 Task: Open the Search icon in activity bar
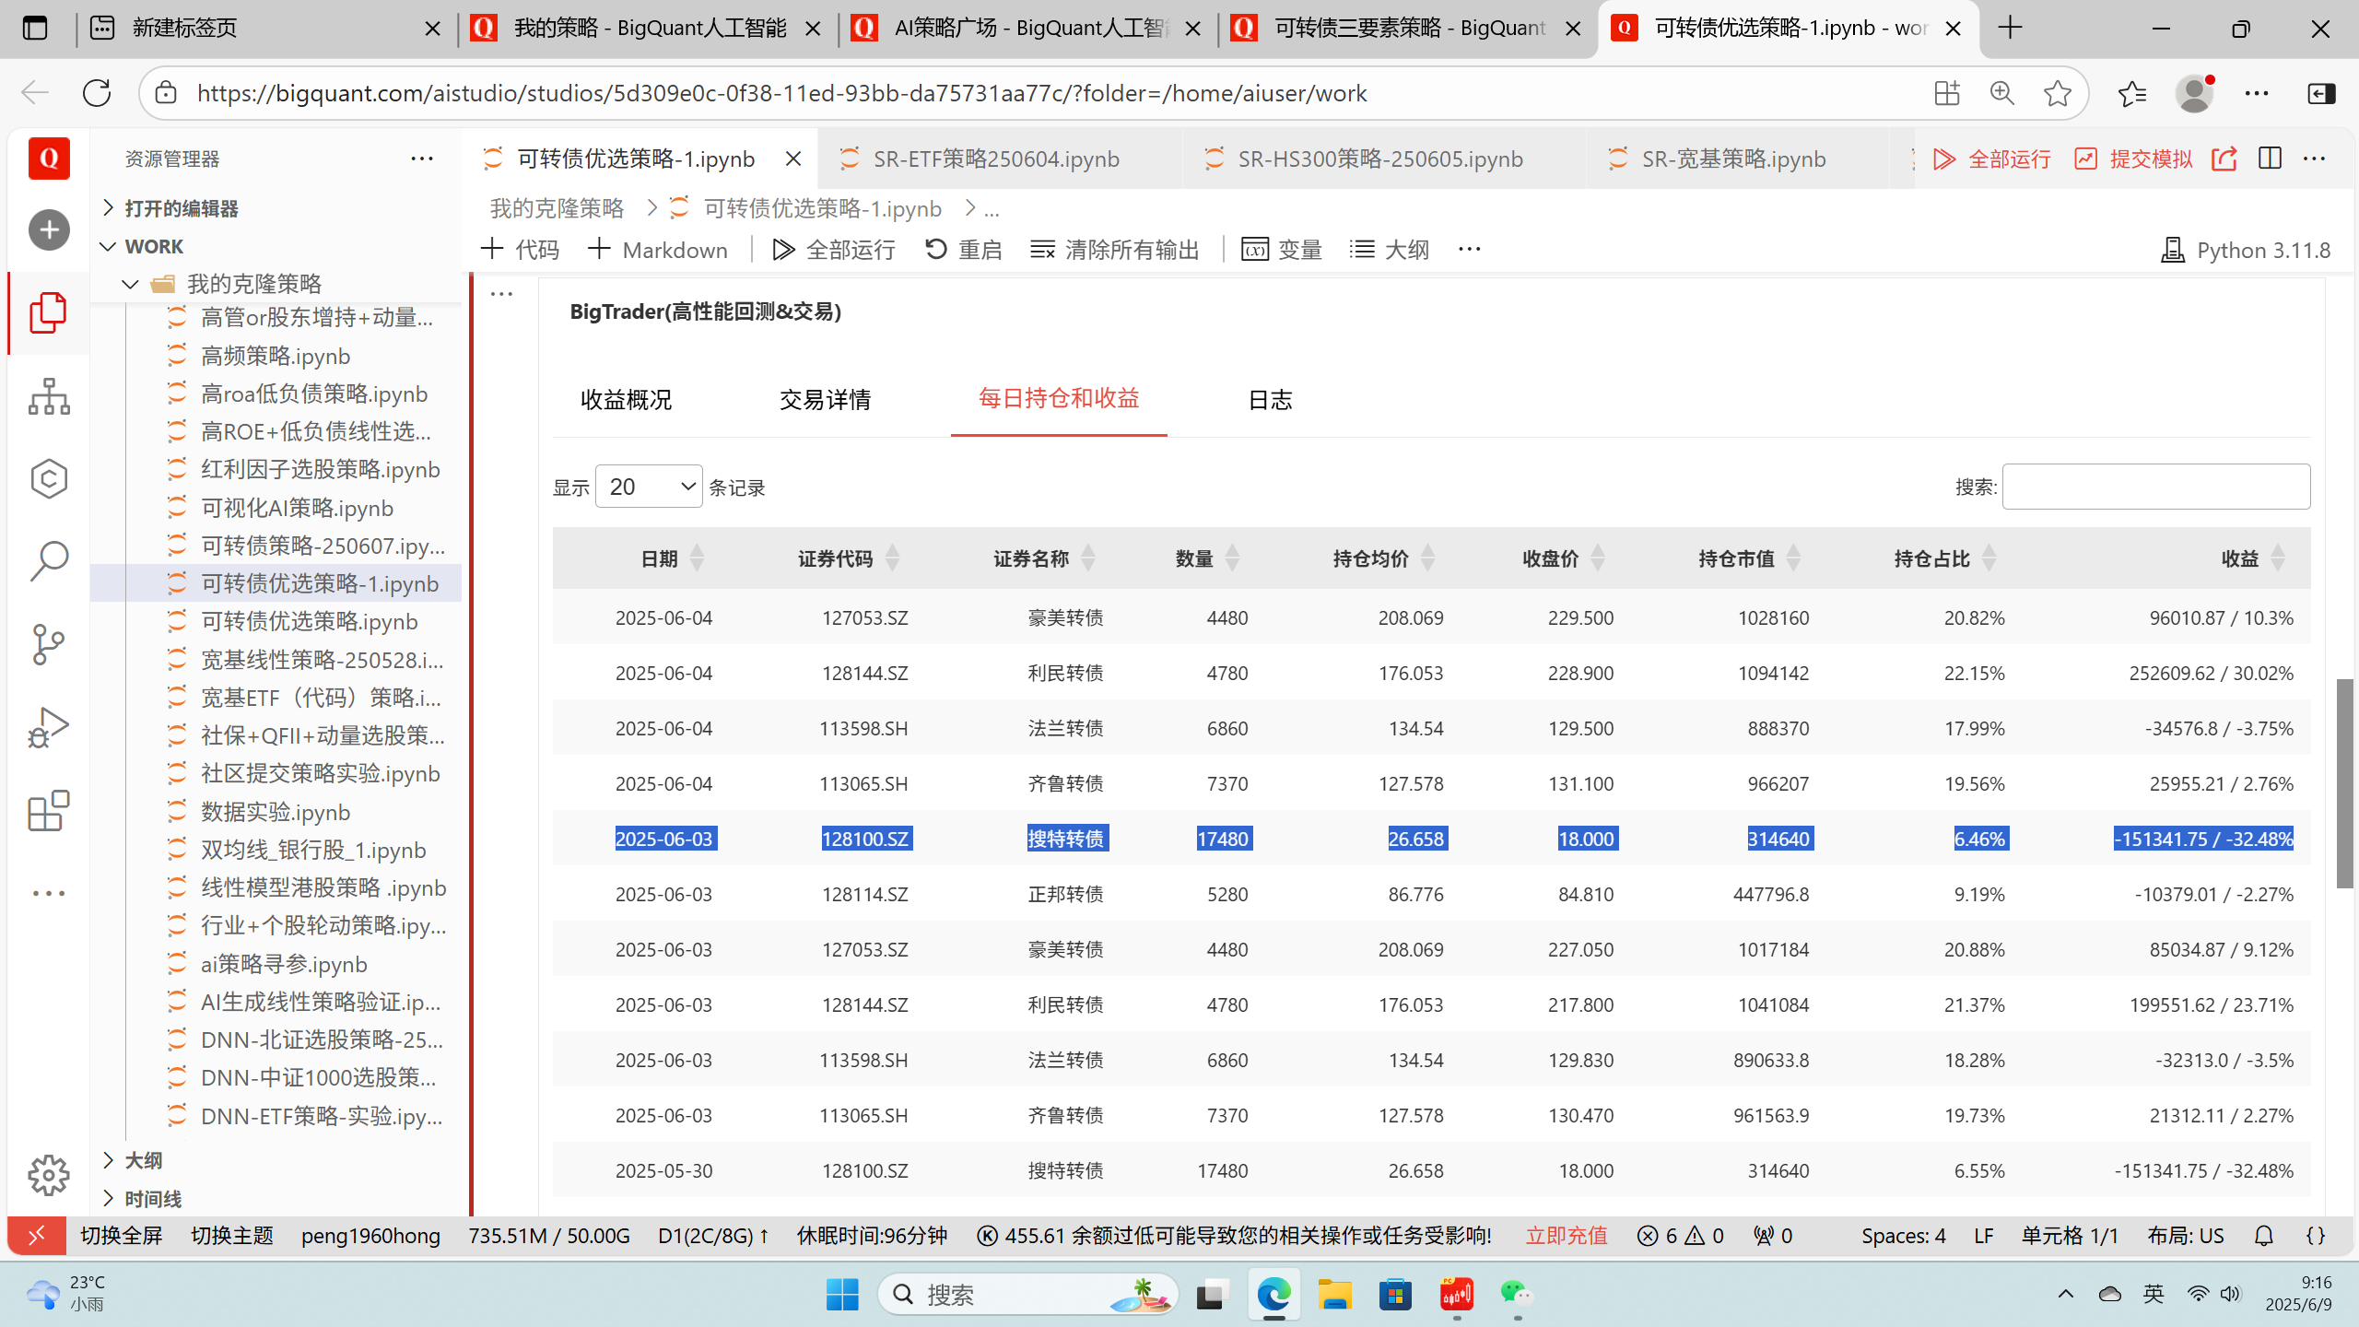[x=49, y=561]
